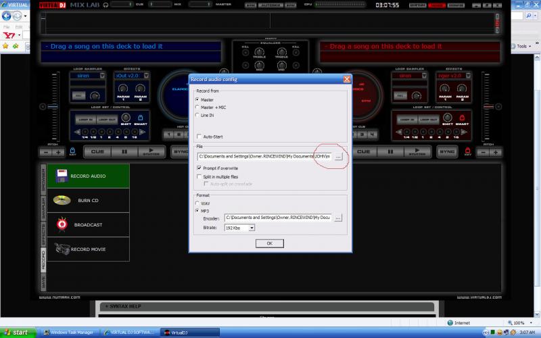Switch to the Effects side tab
This screenshot has height=338, width=541.
click(43, 234)
